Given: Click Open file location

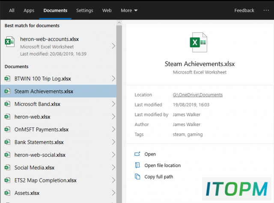Looking at the screenshot, I should 162,165.
